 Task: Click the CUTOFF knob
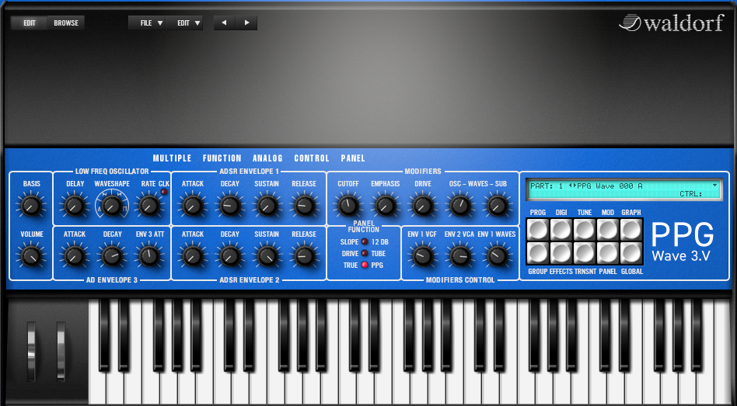pyautogui.click(x=348, y=206)
